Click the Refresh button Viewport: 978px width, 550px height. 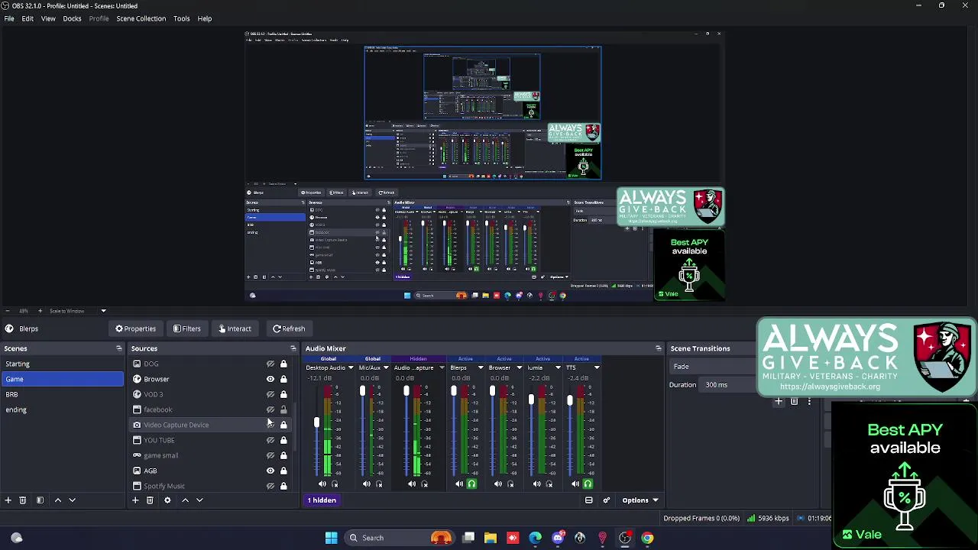(x=289, y=328)
